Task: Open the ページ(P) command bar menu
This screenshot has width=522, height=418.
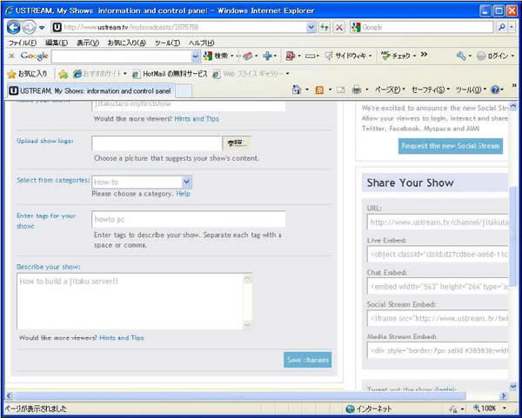Action: (x=390, y=90)
